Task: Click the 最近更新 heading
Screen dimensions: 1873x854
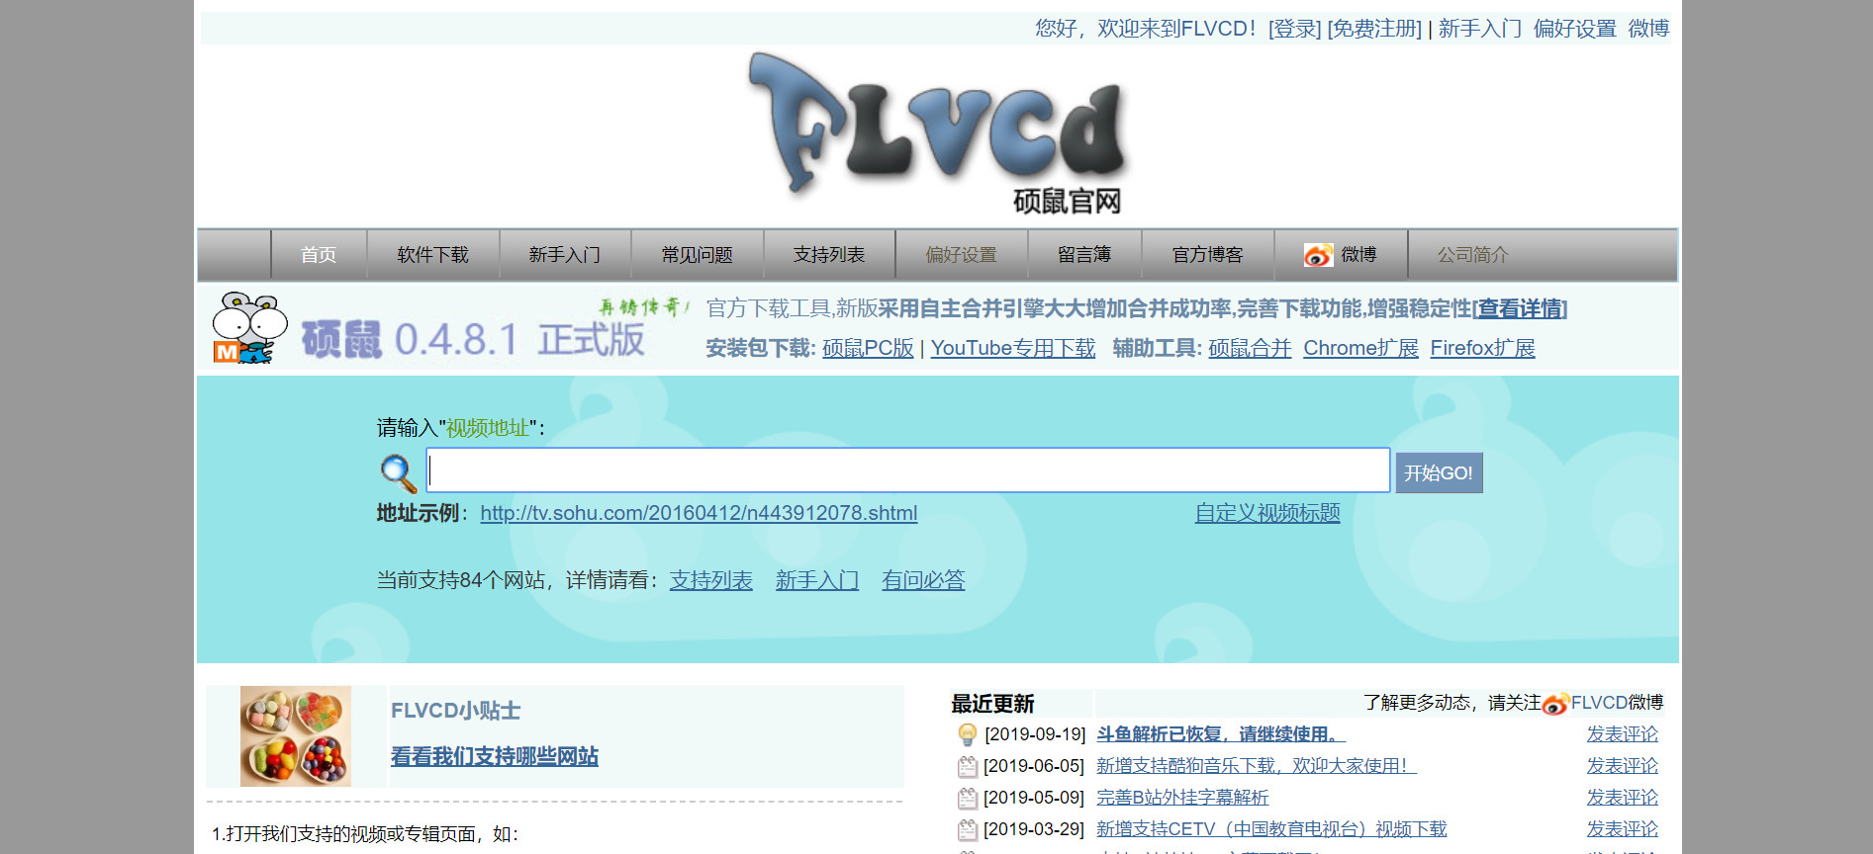Action: [x=992, y=704]
